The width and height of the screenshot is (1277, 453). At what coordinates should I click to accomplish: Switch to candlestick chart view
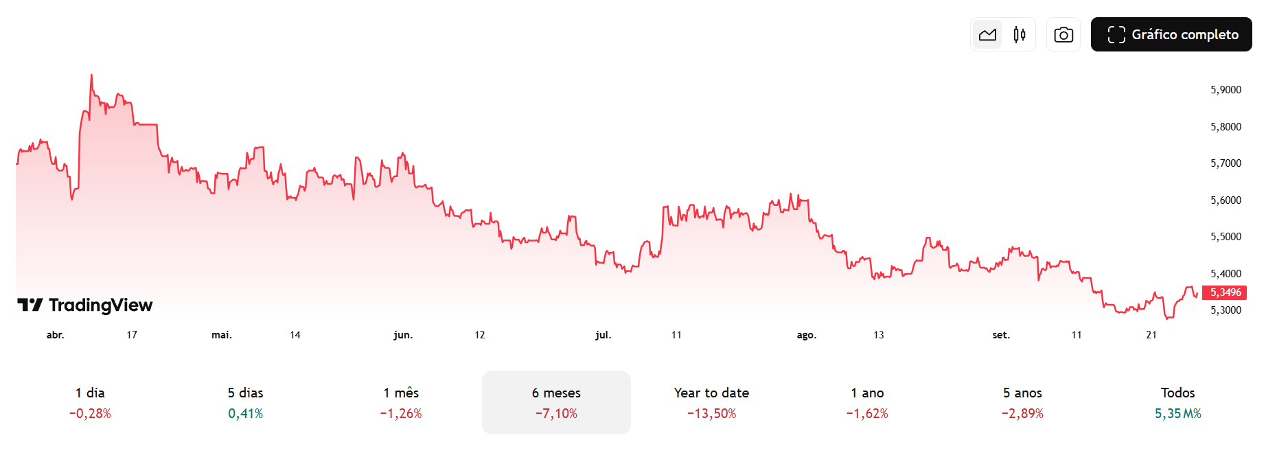1020,34
